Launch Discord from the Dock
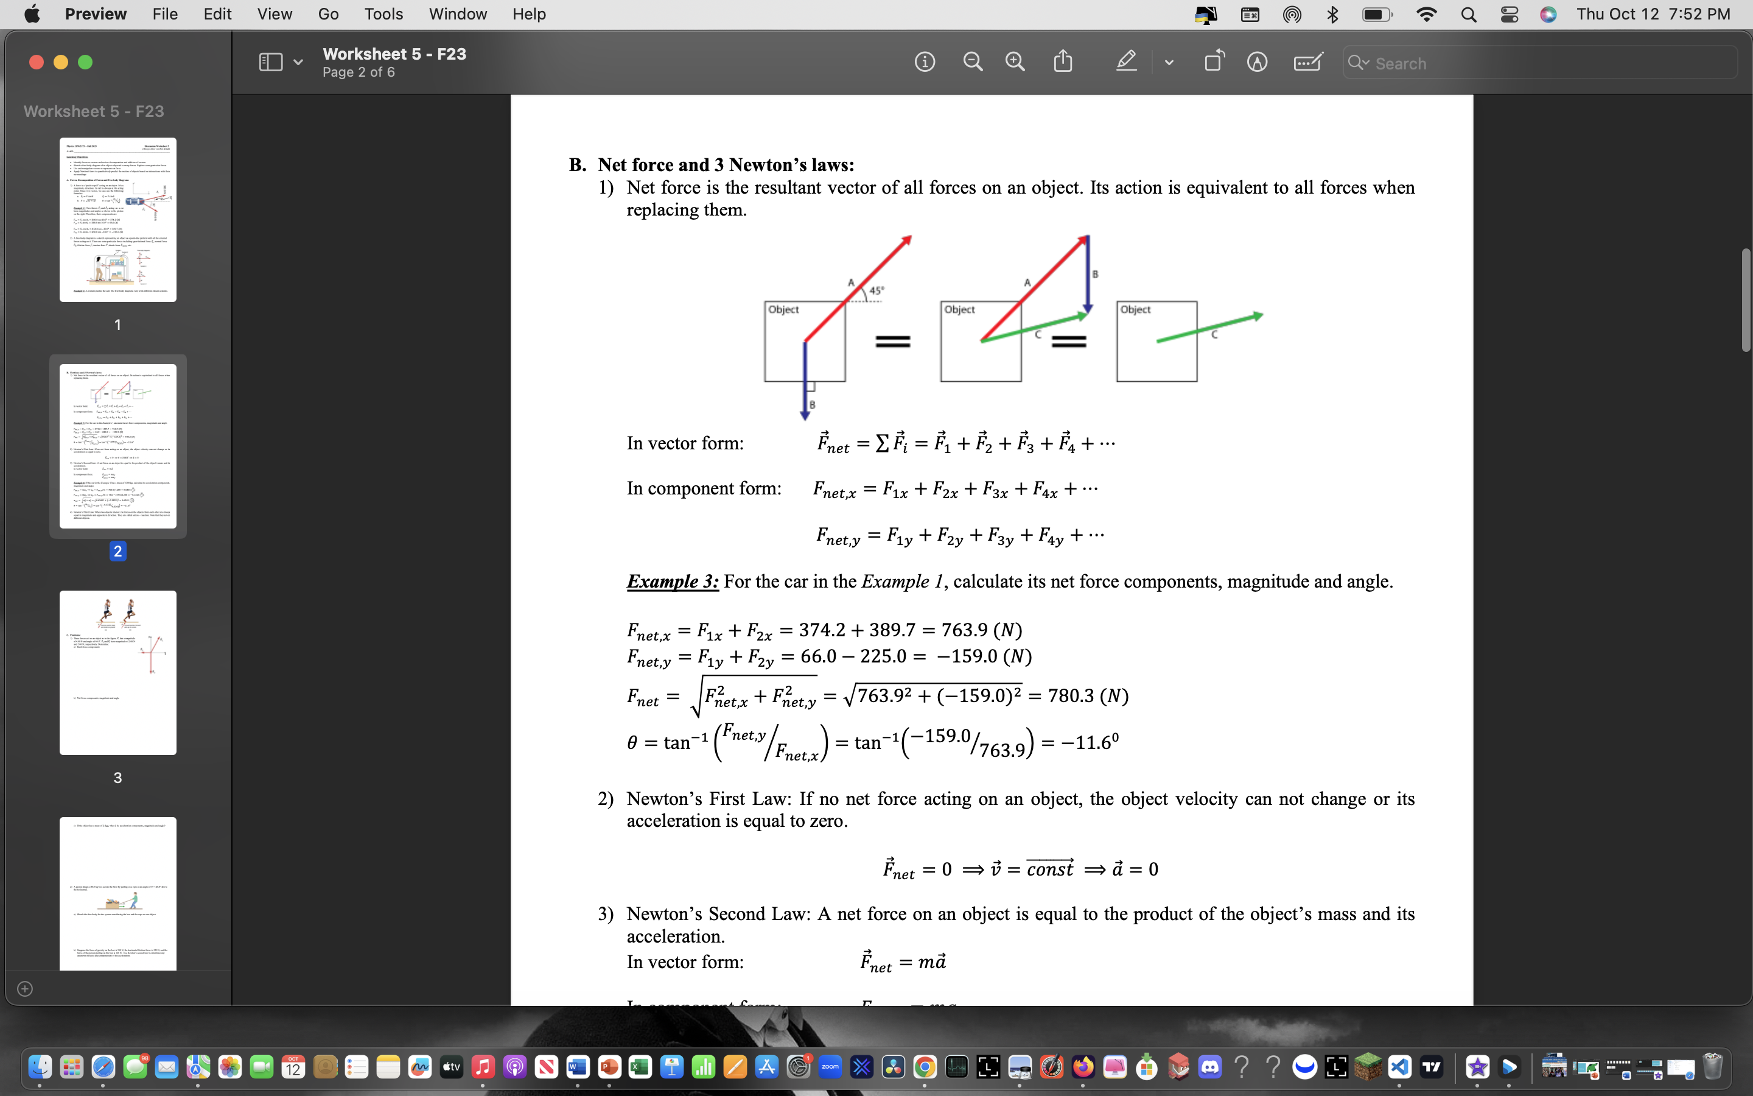The image size is (1753, 1096). click(x=1211, y=1066)
